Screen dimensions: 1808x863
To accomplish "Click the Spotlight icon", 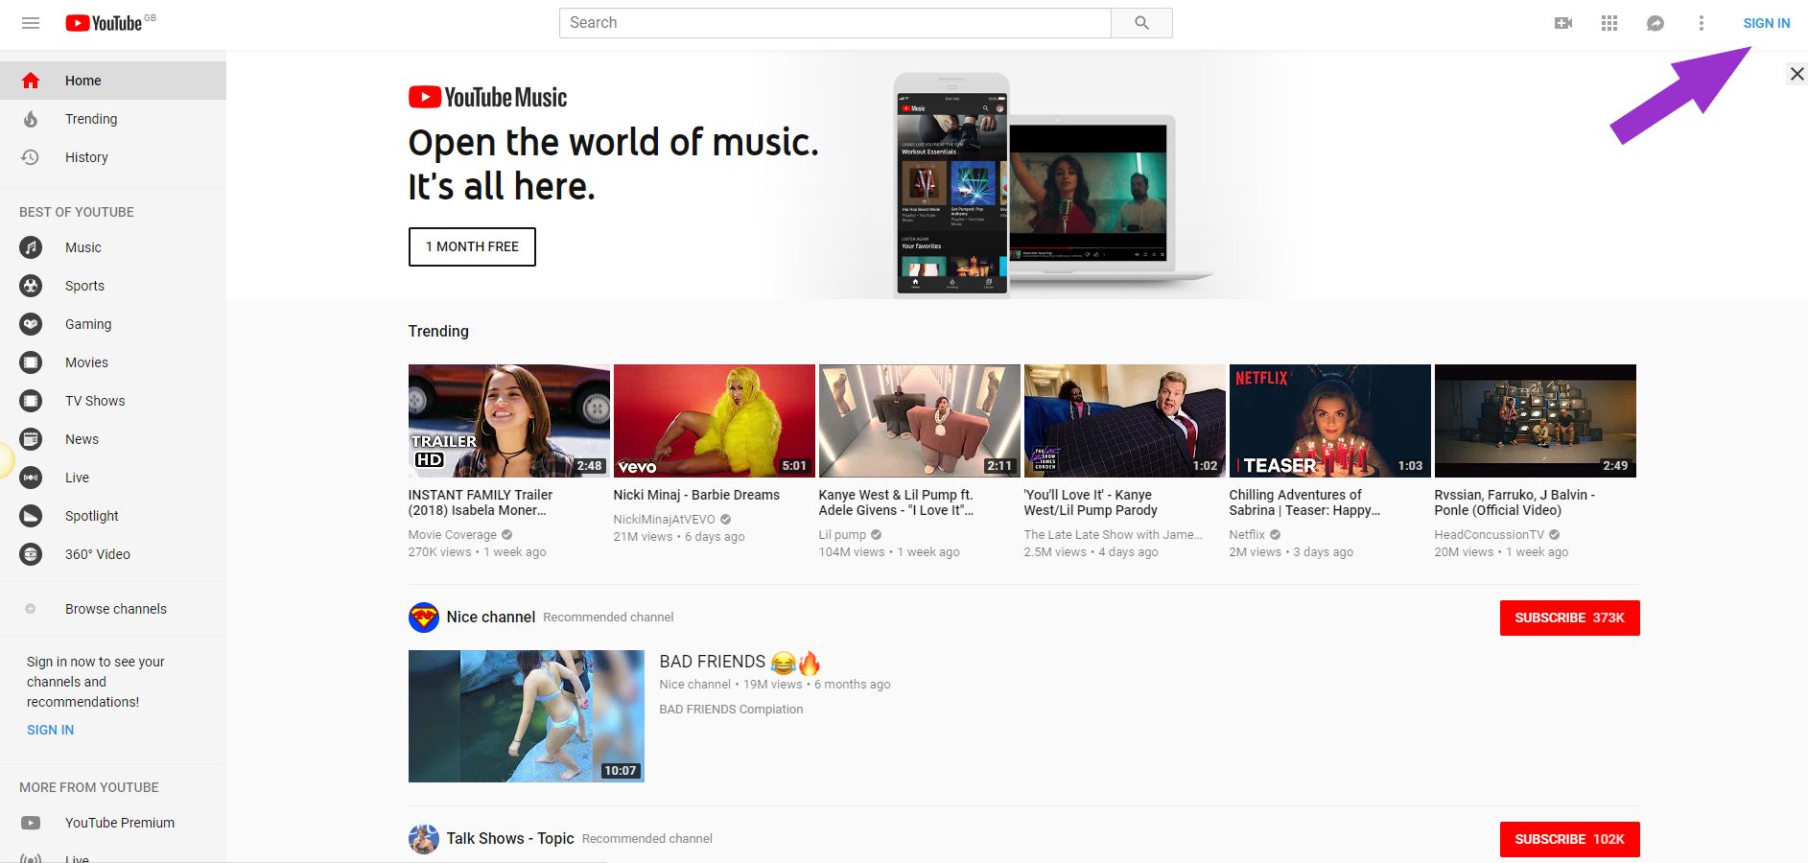I will click(31, 516).
